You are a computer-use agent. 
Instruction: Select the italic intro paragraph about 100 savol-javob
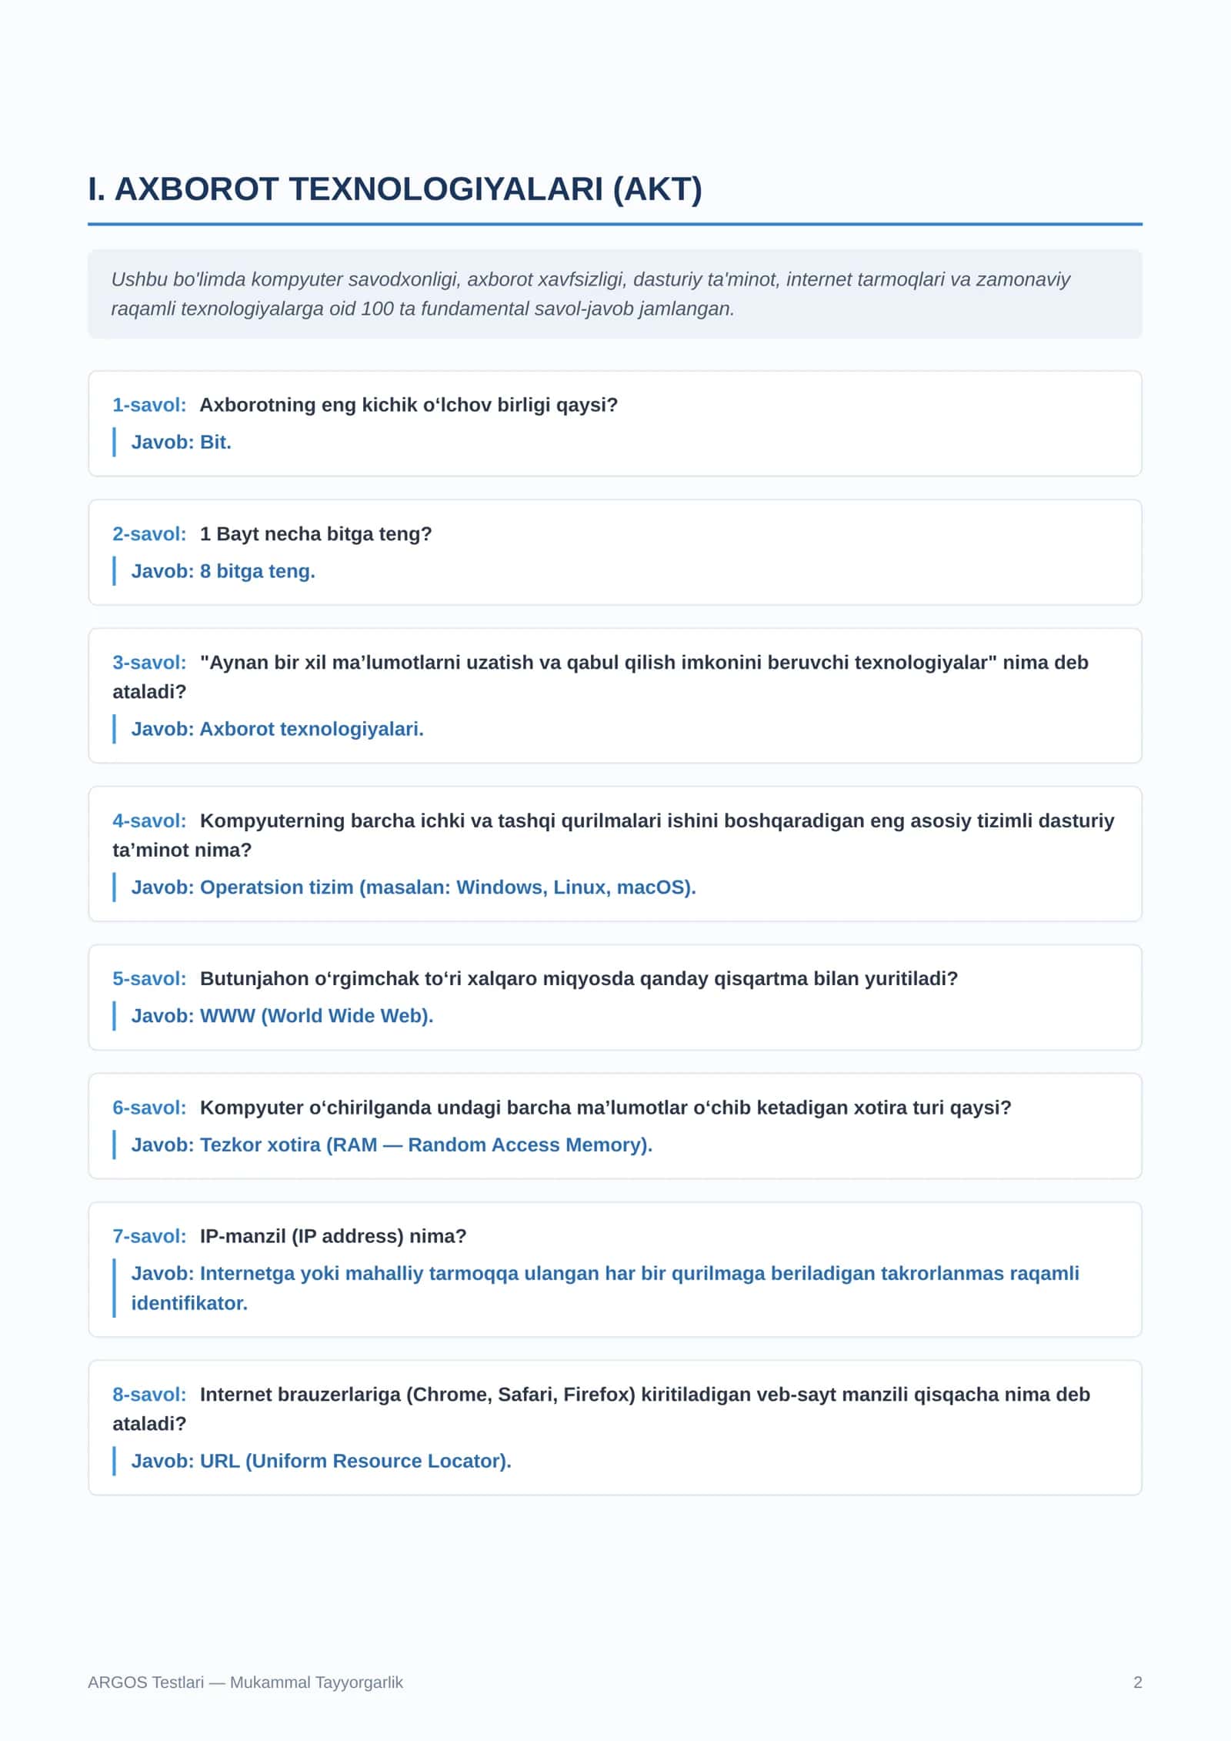[x=591, y=294]
